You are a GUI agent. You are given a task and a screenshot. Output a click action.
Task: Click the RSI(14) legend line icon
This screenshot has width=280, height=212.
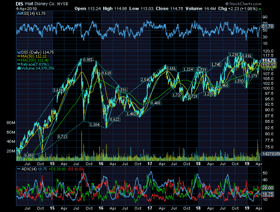click(19, 14)
